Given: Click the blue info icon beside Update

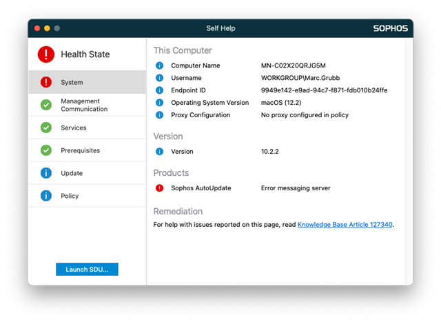Looking at the screenshot, I should tap(46, 173).
